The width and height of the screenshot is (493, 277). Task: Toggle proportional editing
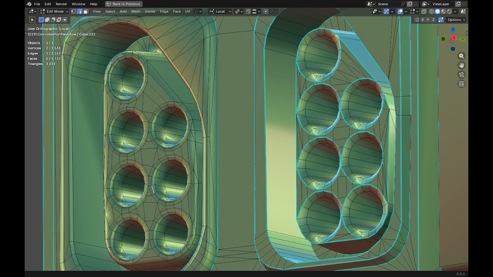coord(266,12)
